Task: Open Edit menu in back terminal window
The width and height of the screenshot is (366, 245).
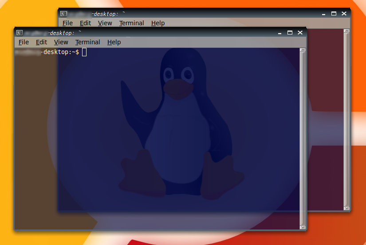Action: [85, 23]
